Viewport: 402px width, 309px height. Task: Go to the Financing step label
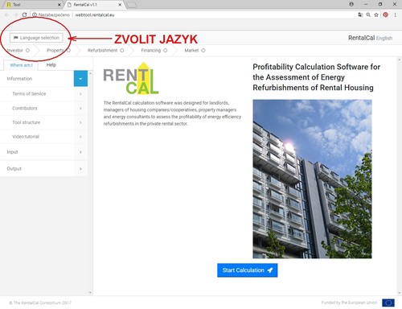[x=151, y=50]
